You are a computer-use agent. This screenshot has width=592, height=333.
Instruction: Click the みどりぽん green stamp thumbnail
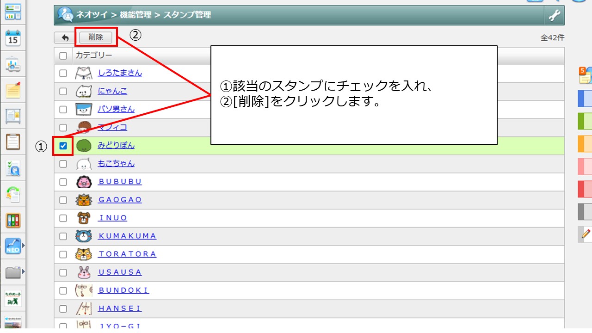pos(83,146)
